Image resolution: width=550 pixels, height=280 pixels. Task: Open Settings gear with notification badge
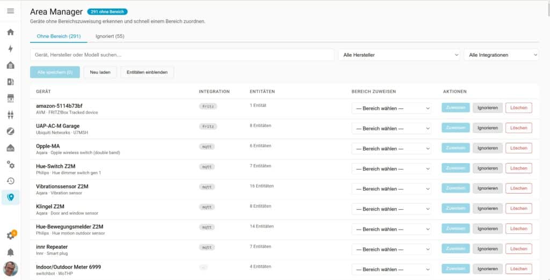coord(11,235)
